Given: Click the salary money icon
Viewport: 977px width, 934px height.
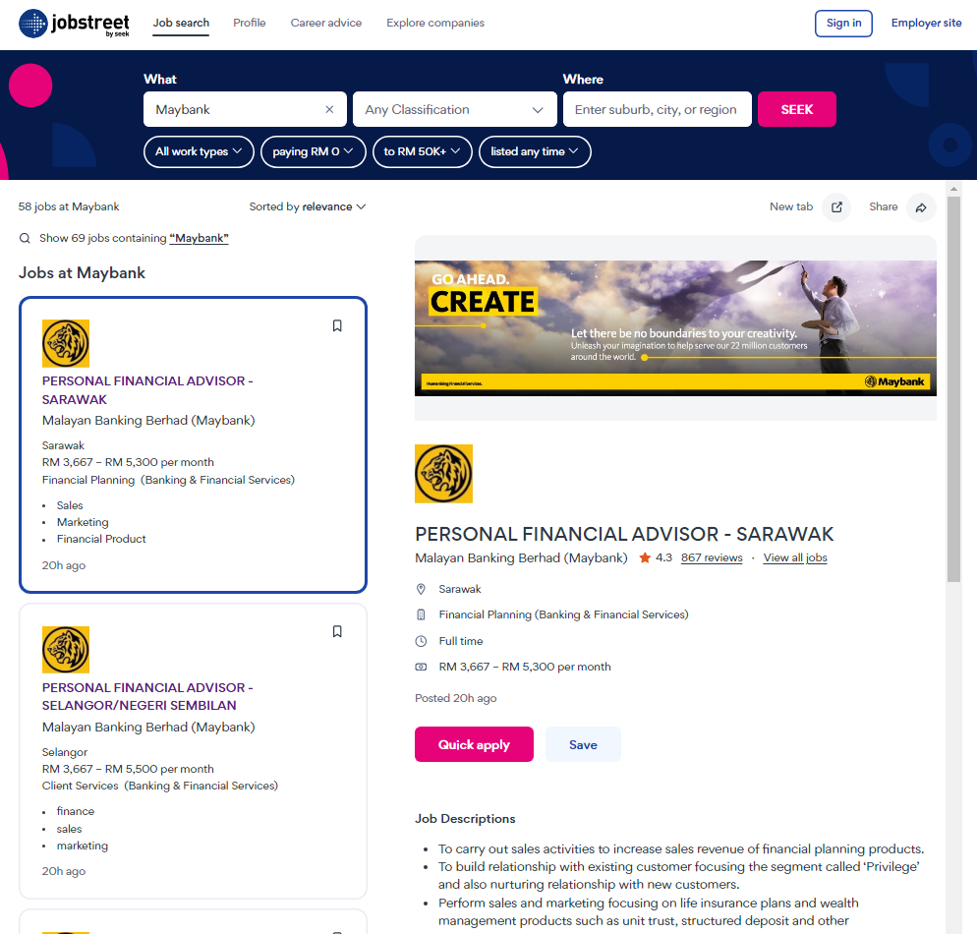Looking at the screenshot, I should (x=422, y=667).
